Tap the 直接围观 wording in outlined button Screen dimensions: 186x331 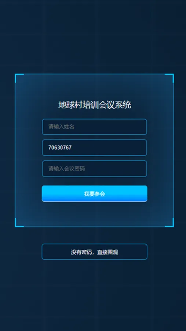(x=107, y=252)
